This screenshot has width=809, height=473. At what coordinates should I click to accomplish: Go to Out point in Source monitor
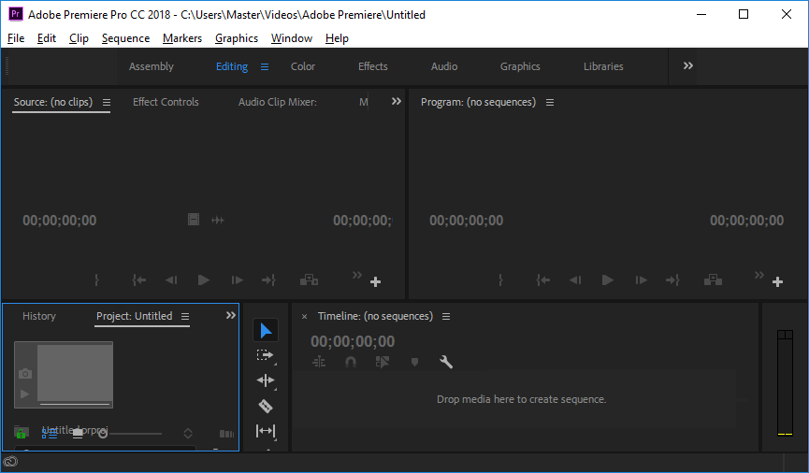pos(268,280)
